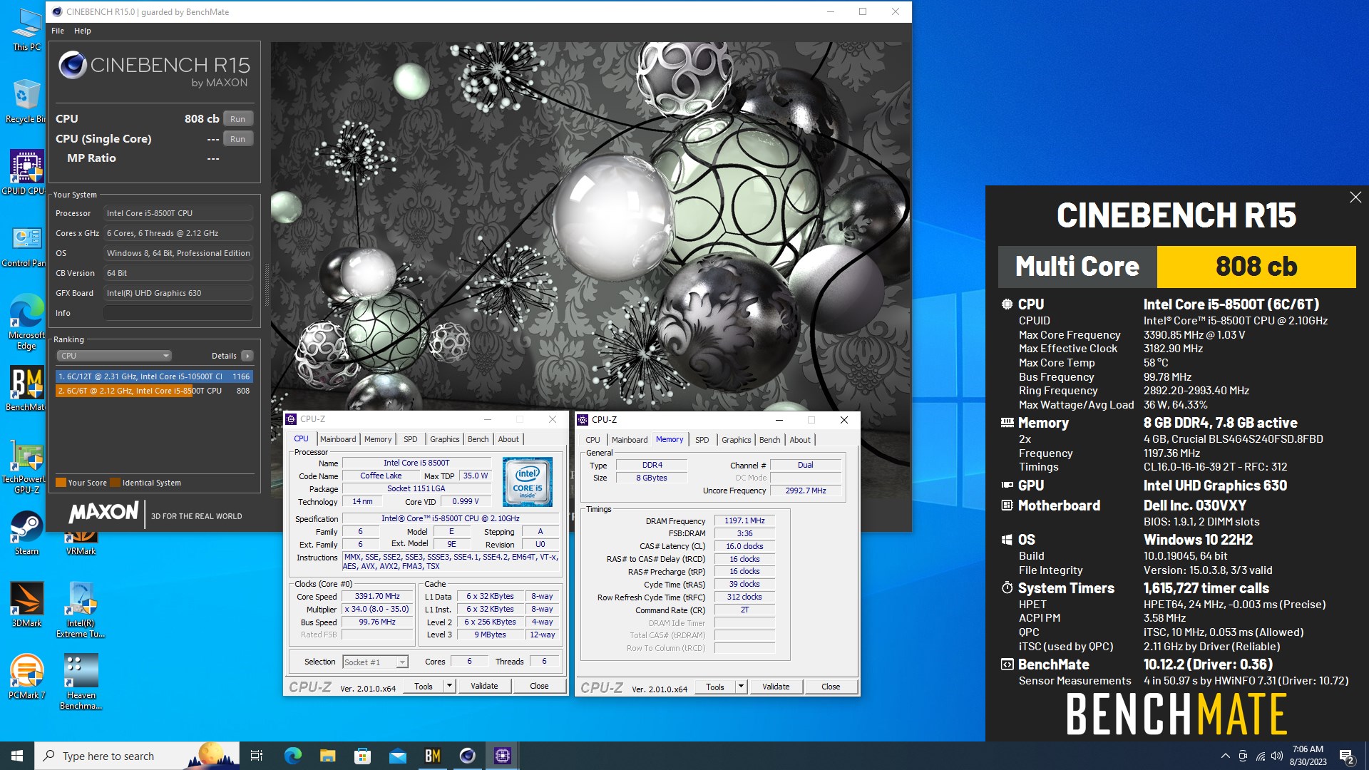Screen dimensions: 1369x770
Task: Switch to Graphics tab in left CPU-Z
Action: [x=444, y=439]
